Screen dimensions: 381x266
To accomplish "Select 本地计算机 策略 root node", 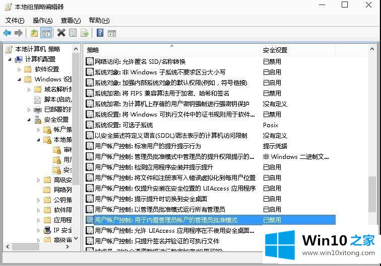I will tap(37, 49).
